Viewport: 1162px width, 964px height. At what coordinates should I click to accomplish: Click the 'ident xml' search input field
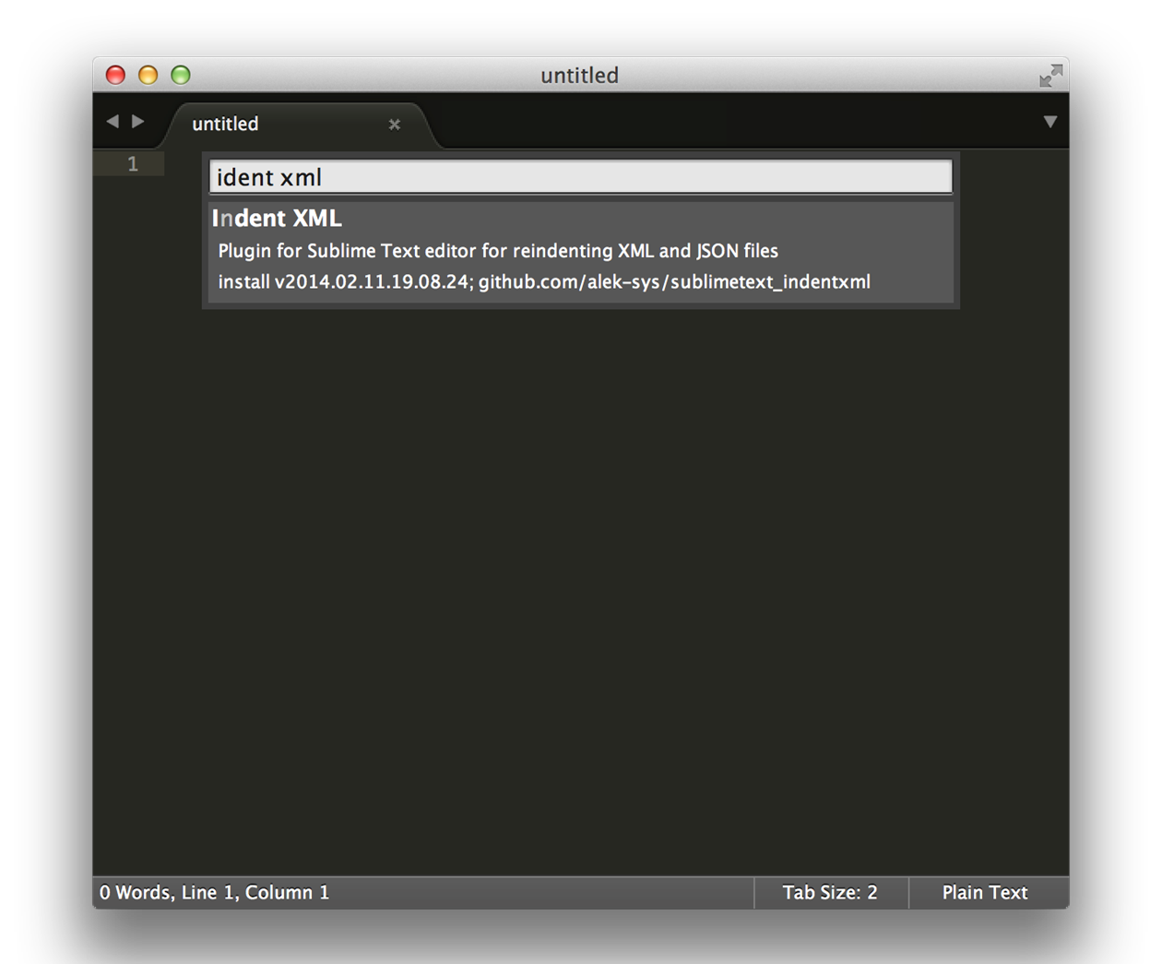coord(581,177)
